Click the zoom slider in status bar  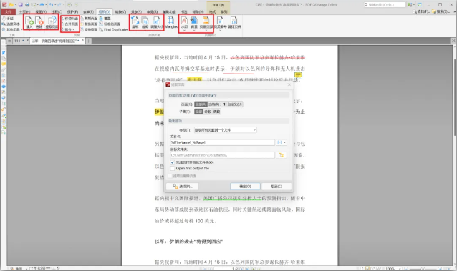423,269
